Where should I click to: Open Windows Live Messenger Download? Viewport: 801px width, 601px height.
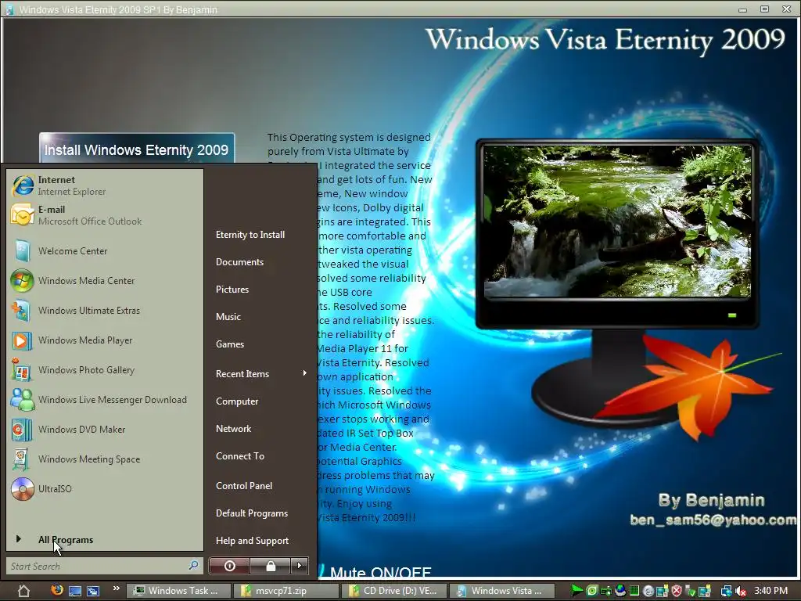tap(105, 400)
